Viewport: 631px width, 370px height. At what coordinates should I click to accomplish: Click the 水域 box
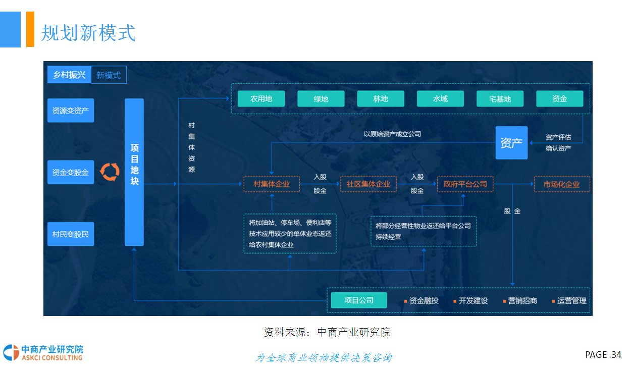pyautogui.click(x=440, y=99)
